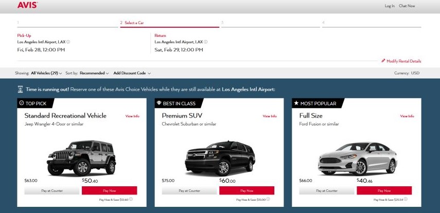Click the Standard Recreational Vehicle title
The width and height of the screenshot is (440, 213).
click(65, 115)
